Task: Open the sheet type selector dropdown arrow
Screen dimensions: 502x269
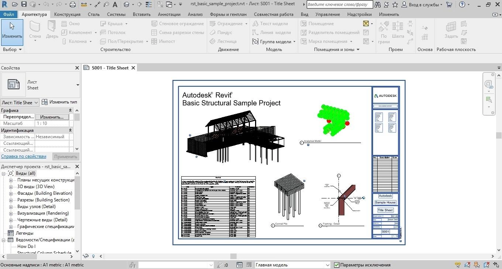Action: point(78,85)
